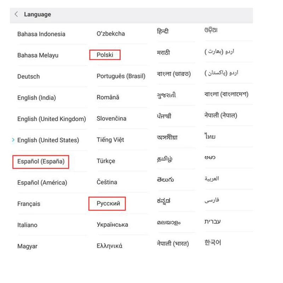This screenshot has width=283, height=283.
Task: Select Bahasa Indonesia language
Action: tap(41, 34)
